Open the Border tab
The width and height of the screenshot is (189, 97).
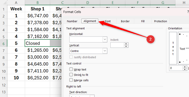click(x=125, y=21)
